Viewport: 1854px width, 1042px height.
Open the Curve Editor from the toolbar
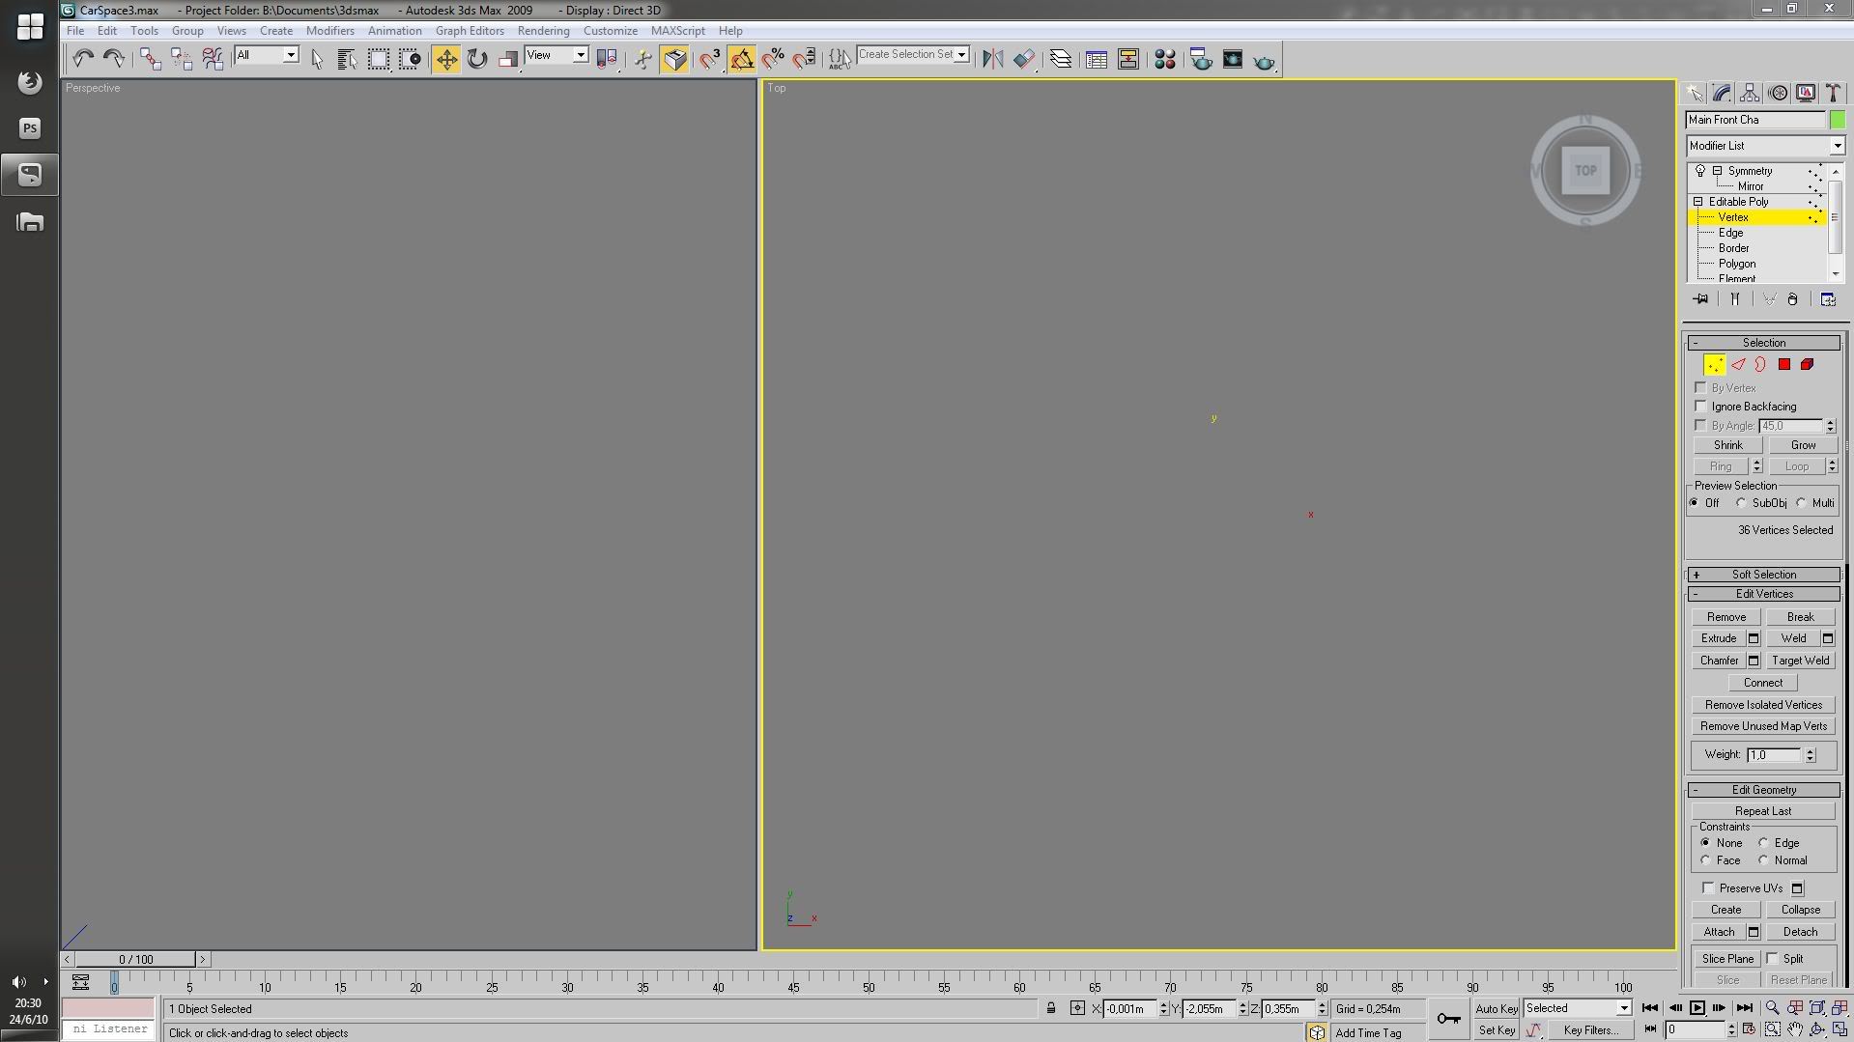click(x=1097, y=59)
